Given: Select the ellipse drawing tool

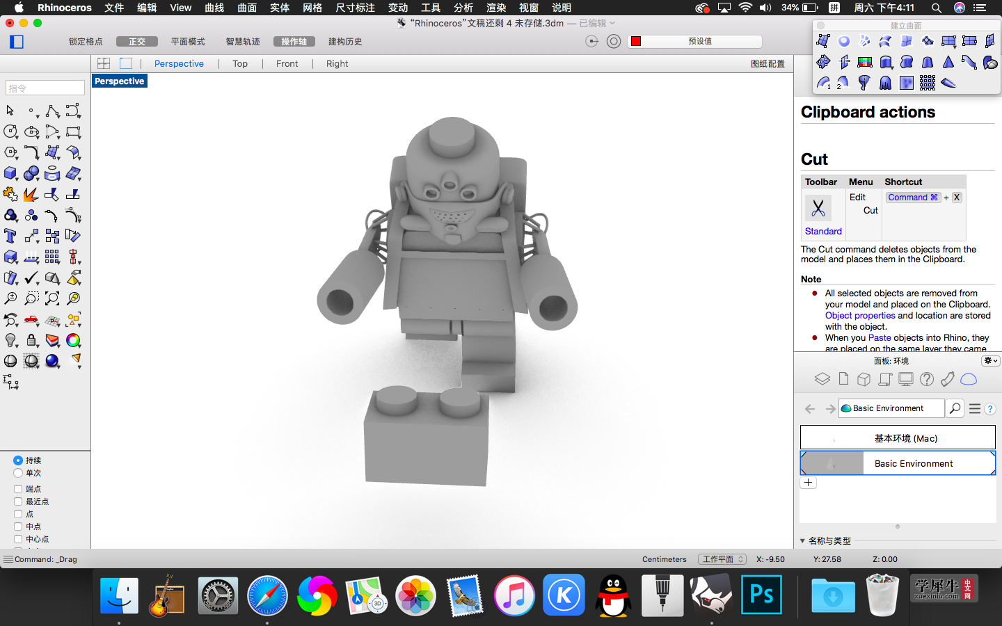Looking at the screenshot, I should pos(31,131).
